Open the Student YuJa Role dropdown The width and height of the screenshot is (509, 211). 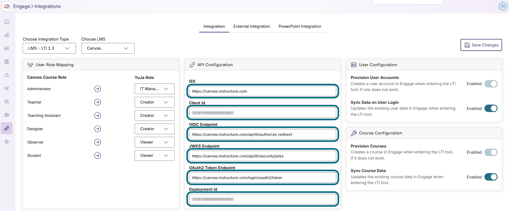coord(155,156)
